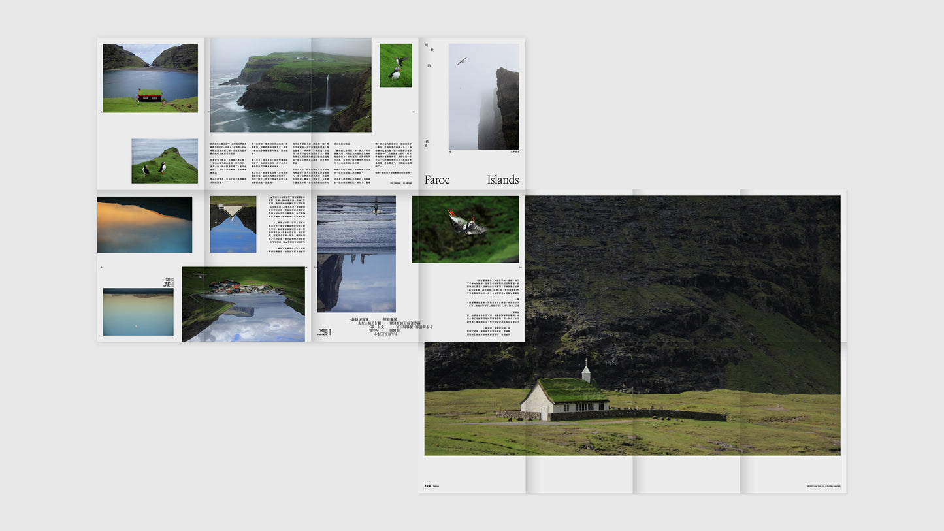The height and width of the screenshot is (531, 944).
Task: Click the word Faroe in the title
Action: 437,180
